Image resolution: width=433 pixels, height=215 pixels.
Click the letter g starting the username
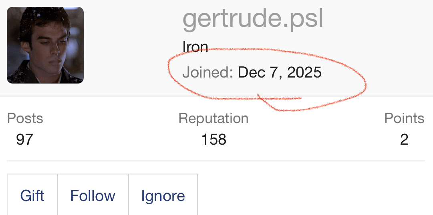pos(190,20)
